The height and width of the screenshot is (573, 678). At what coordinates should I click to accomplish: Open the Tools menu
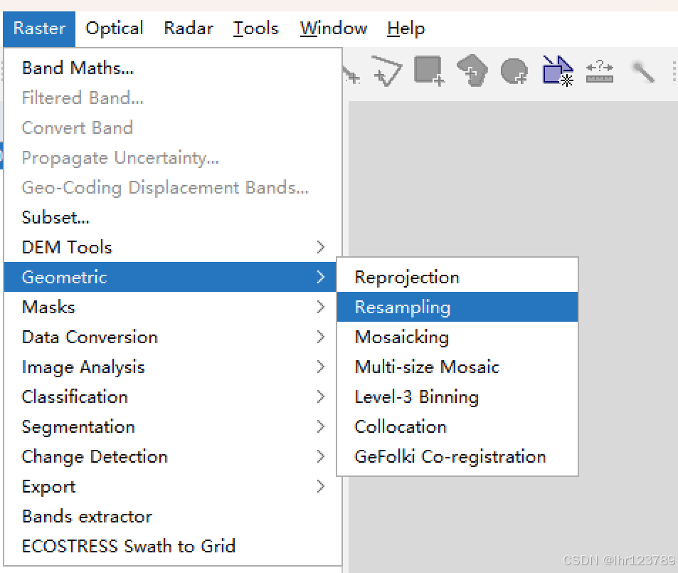click(255, 28)
